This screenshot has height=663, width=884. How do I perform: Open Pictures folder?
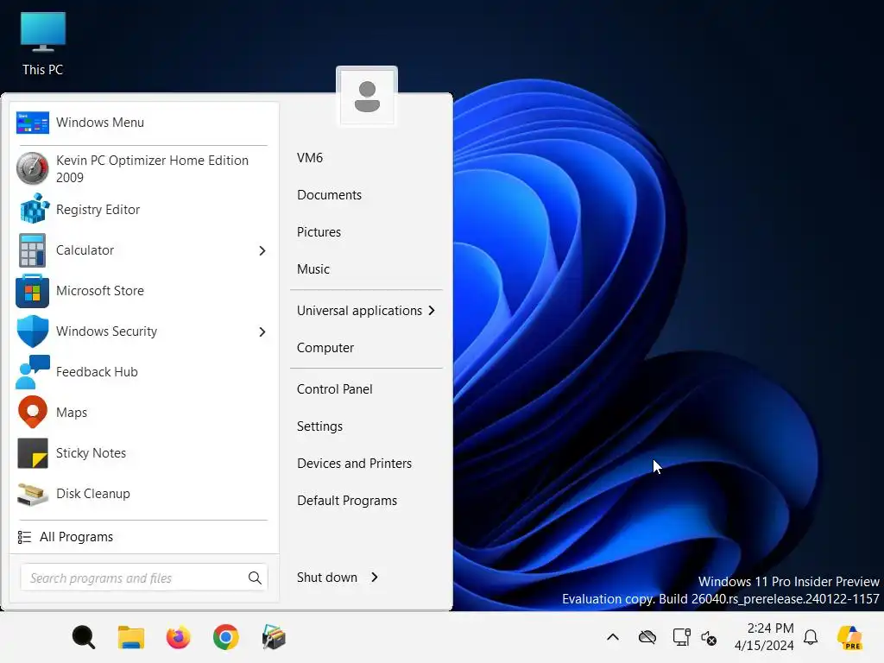[319, 232]
